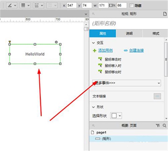Select the 属性 tab
This screenshot has height=151, width=168.
(102, 33)
